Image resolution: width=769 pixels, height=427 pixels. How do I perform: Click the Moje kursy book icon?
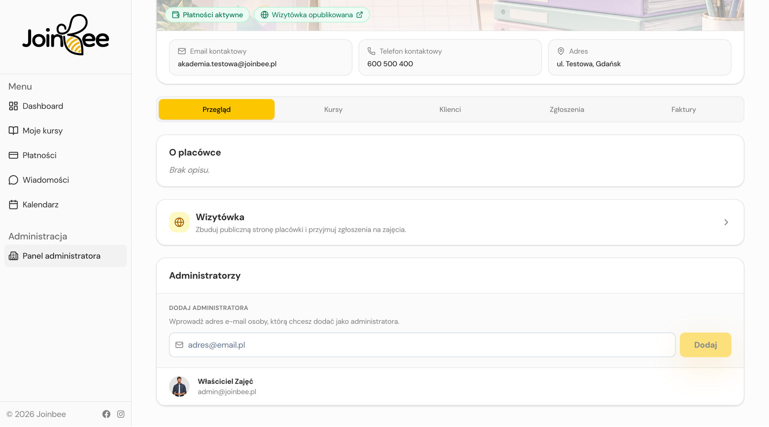pos(13,131)
